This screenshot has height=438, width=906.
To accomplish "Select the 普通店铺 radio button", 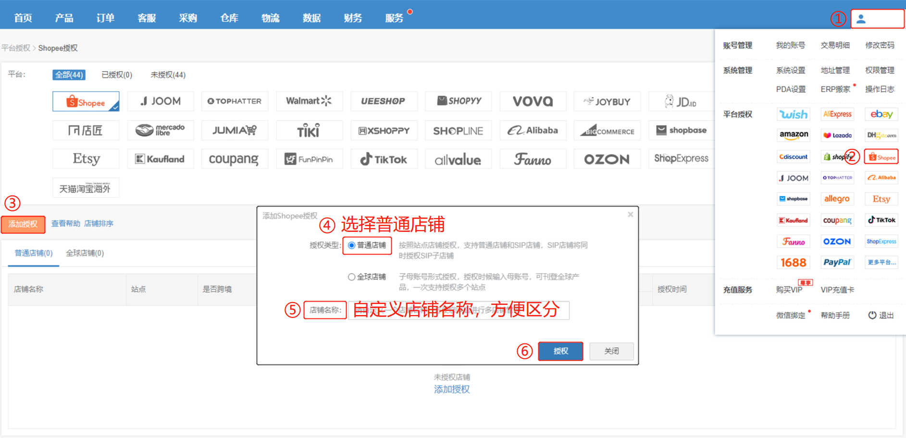I will point(352,245).
